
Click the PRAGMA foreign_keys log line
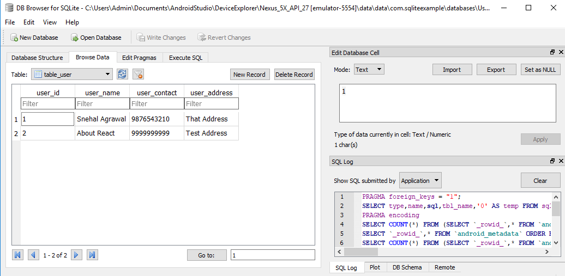(x=412, y=197)
